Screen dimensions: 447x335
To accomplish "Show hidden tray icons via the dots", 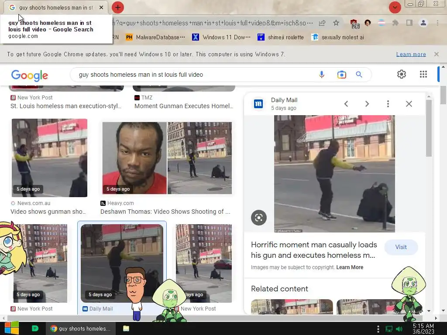I will 378,329.
